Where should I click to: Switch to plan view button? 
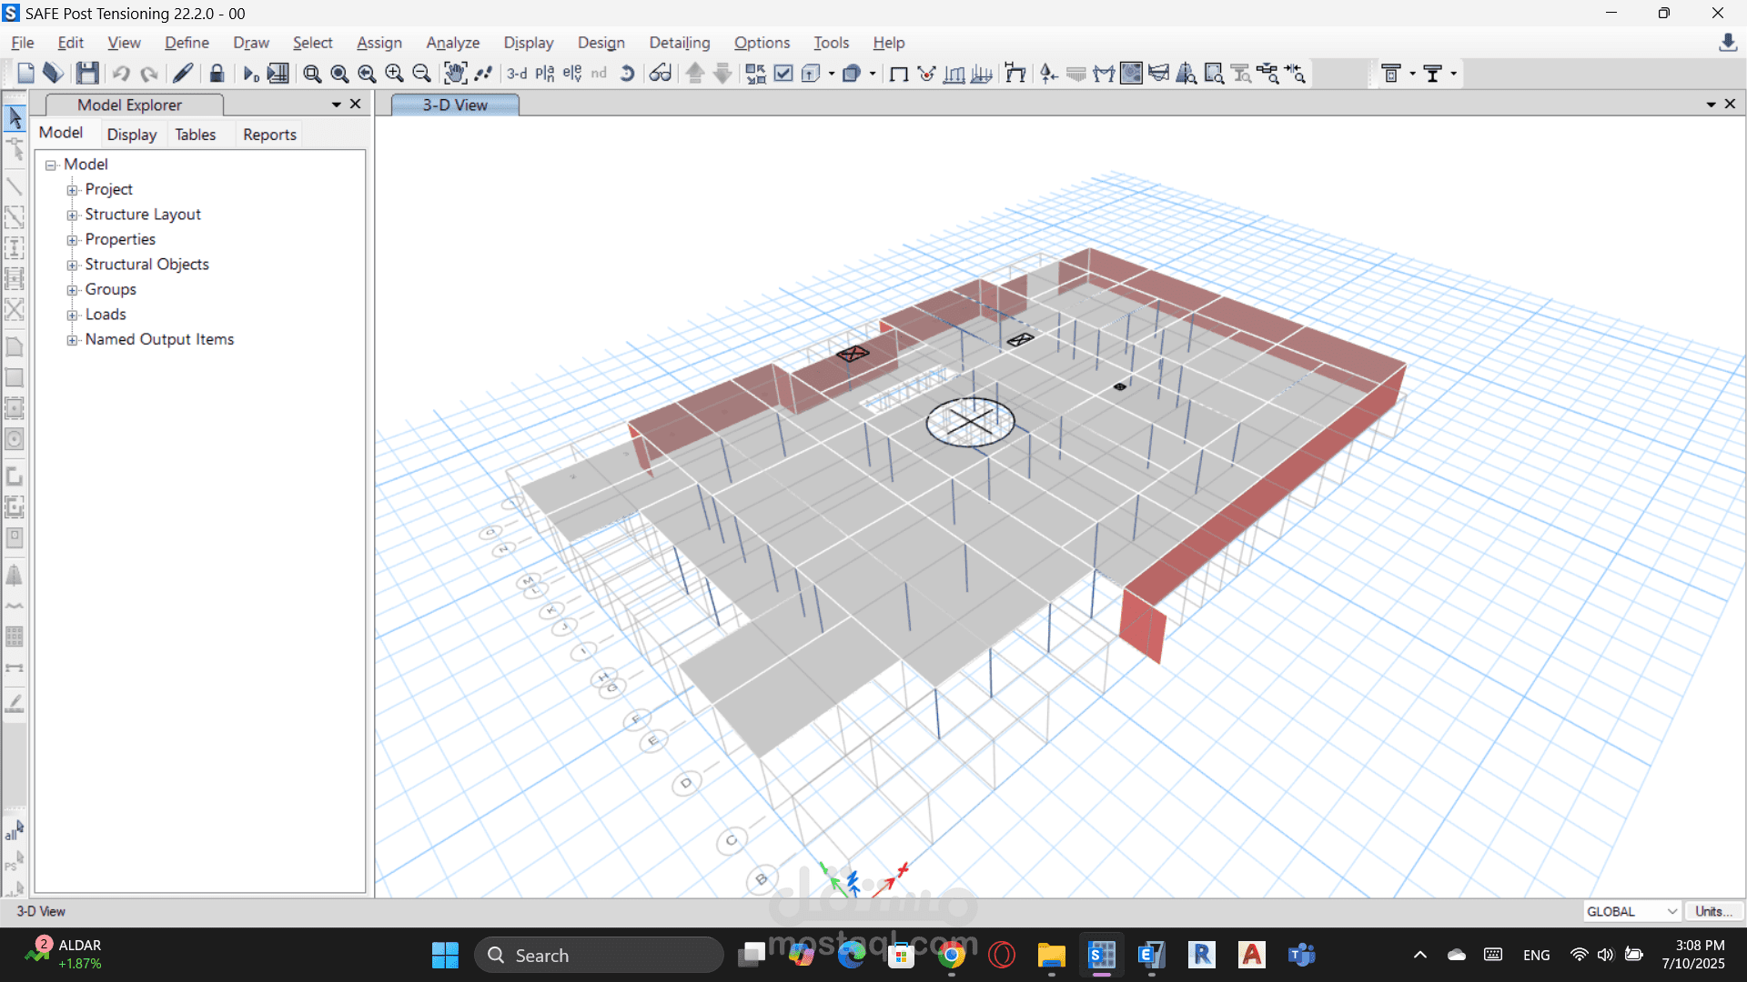(x=545, y=74)
